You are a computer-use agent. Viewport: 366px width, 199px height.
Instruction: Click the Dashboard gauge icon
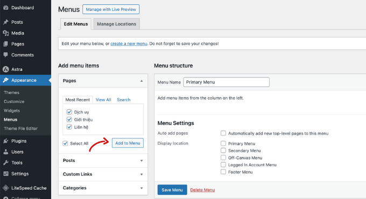pos(6,8)
